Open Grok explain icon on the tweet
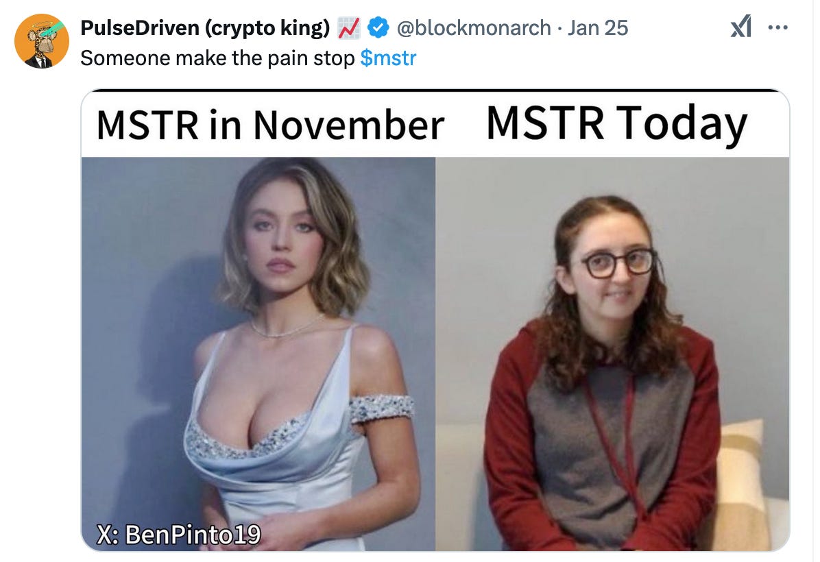820x562 pixels. pyautogui.click(x=740, y=27)
